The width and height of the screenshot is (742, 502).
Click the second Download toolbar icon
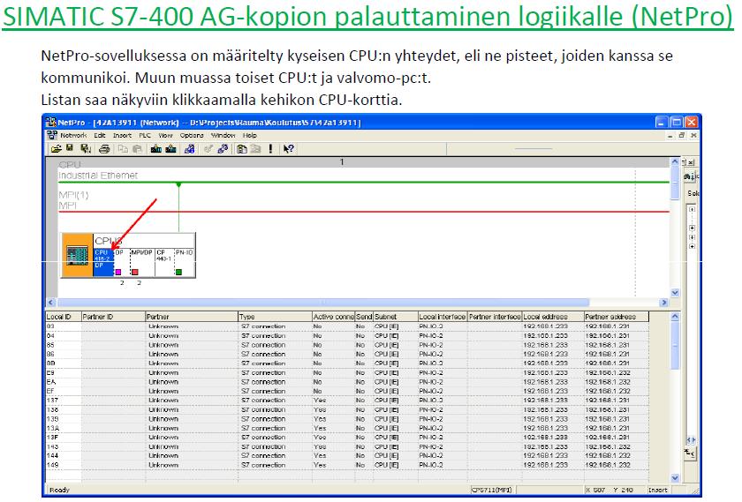click(x=170, y=149)
